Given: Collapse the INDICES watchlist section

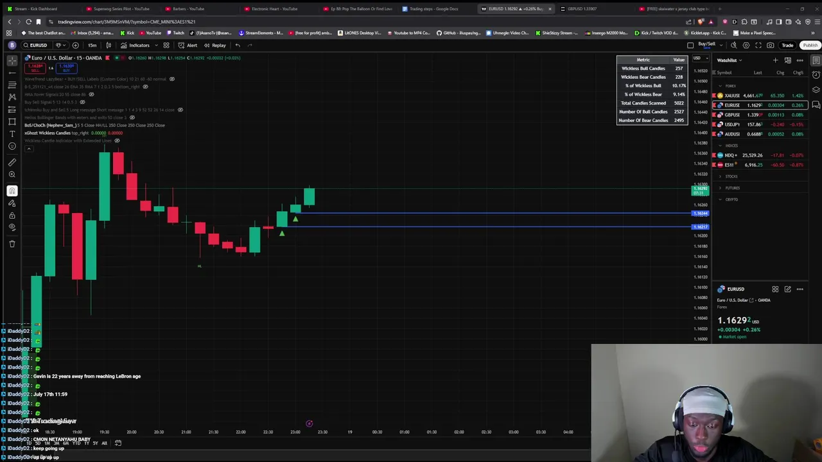Looking at the screenshot, I should (x=720, y=146).
